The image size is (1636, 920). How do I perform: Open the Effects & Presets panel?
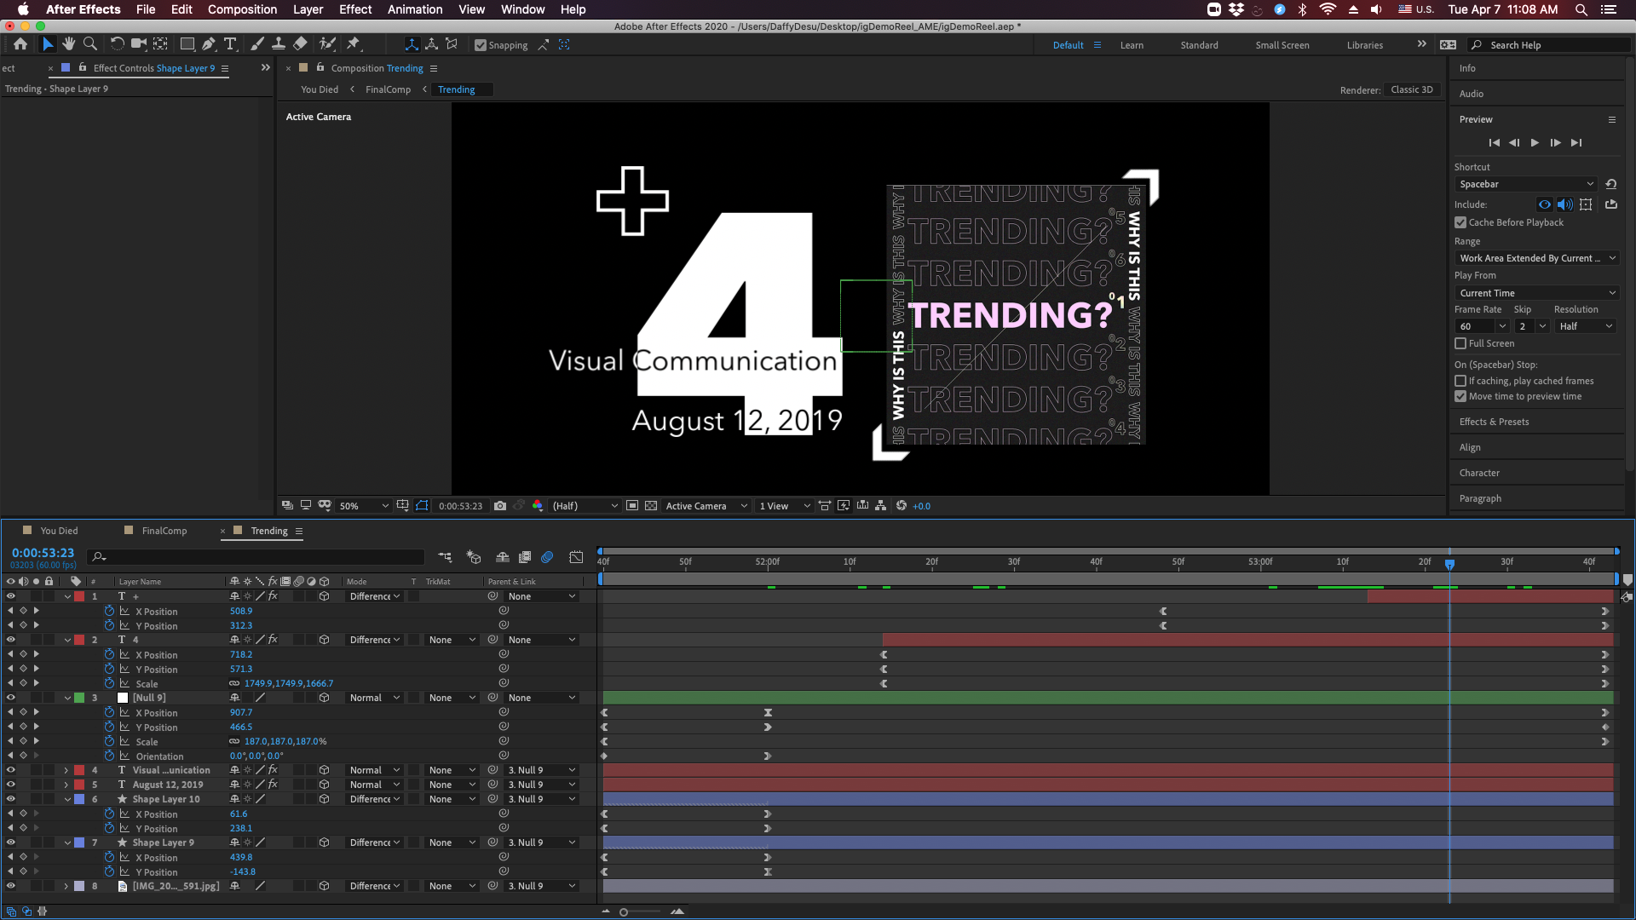click(1494, 422)
